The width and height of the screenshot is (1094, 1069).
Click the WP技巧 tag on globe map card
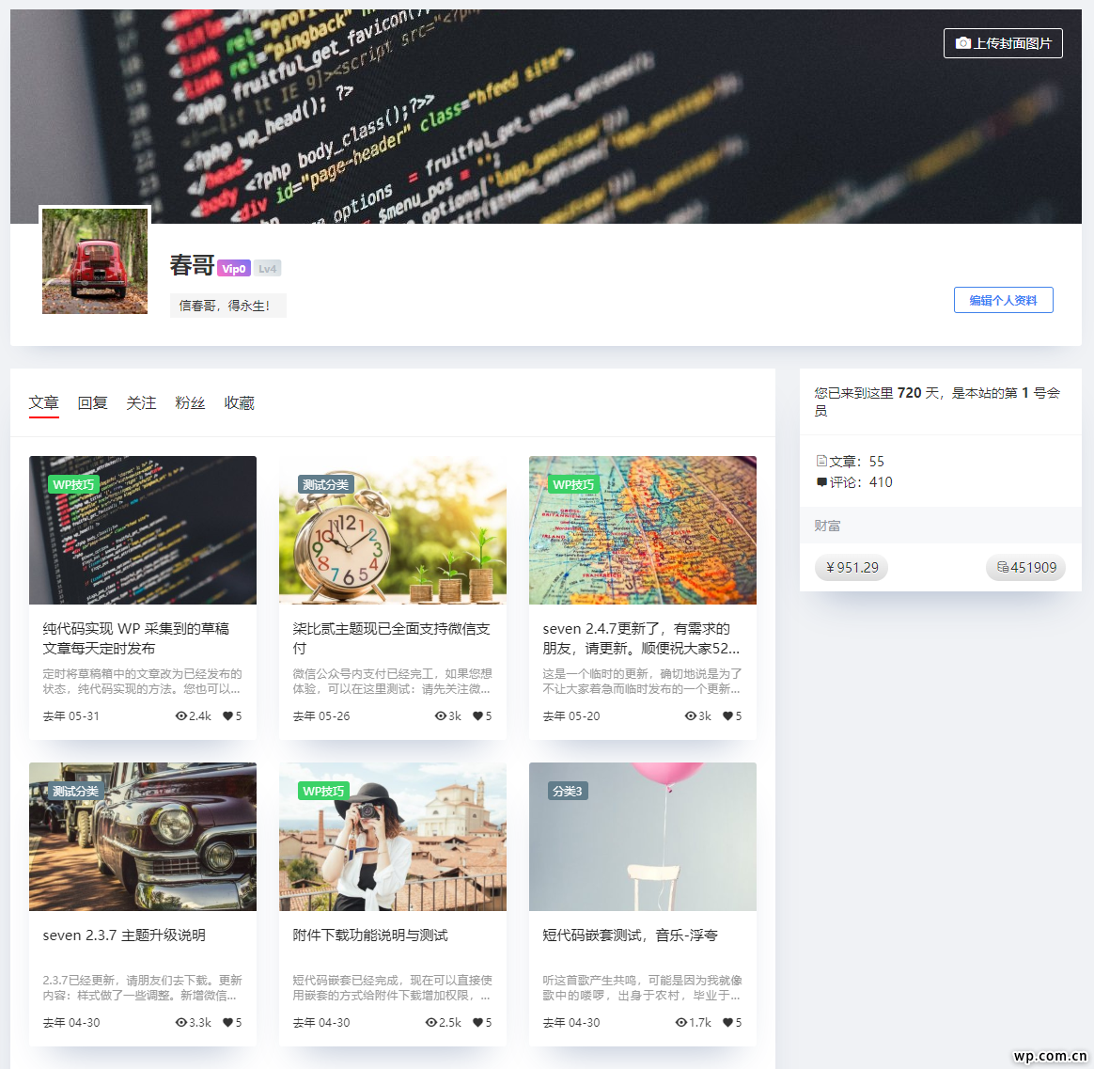click(x=573, y=484)
